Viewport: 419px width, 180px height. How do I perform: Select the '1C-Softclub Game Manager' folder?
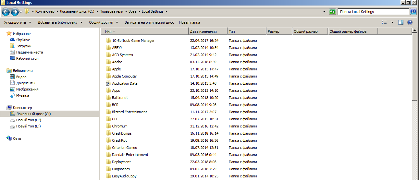coord(133,41)
